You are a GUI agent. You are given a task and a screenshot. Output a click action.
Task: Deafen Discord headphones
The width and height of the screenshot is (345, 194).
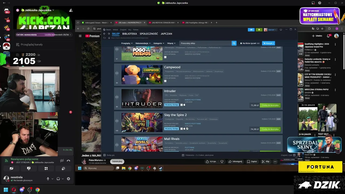pos(58,179)
